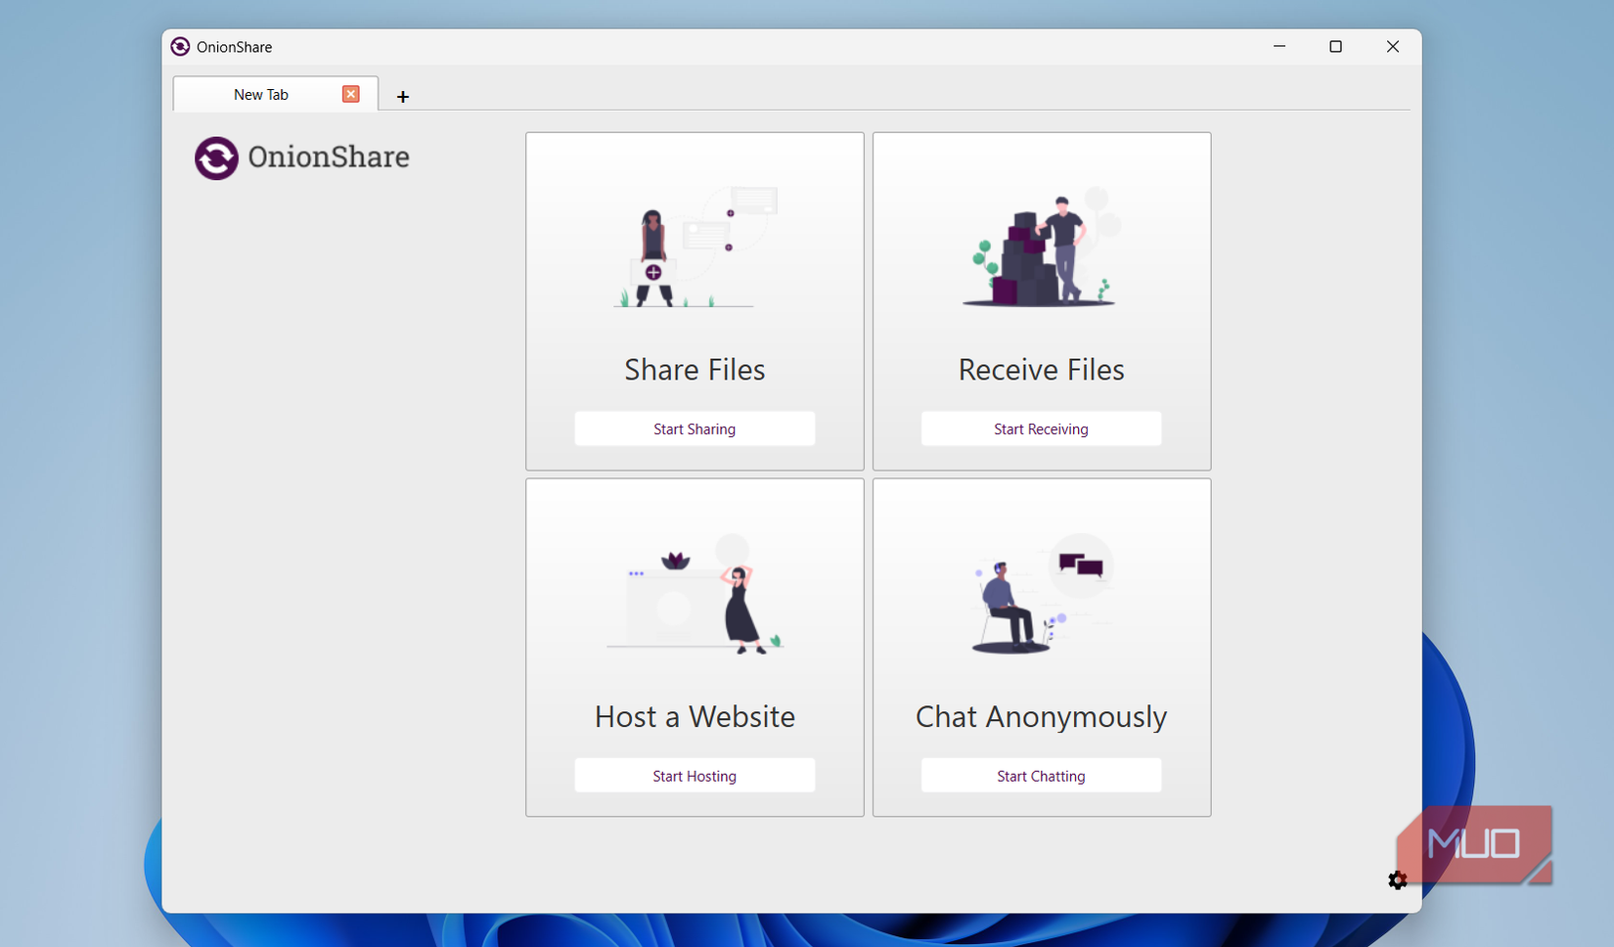
Task: Click the large OnionShare logo above the tabs area
Action: click(x=216, y=158)
